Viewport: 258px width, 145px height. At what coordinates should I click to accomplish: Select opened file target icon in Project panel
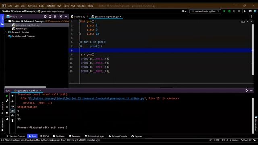45,17
